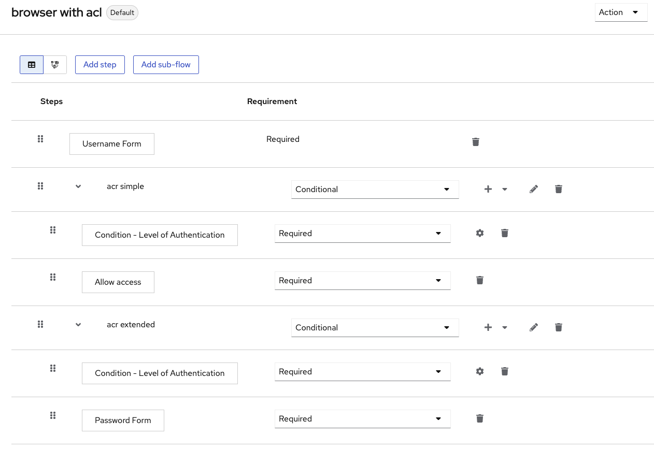
Task: Grab the drag handle for Allow access
Action: tap(53, 277)
